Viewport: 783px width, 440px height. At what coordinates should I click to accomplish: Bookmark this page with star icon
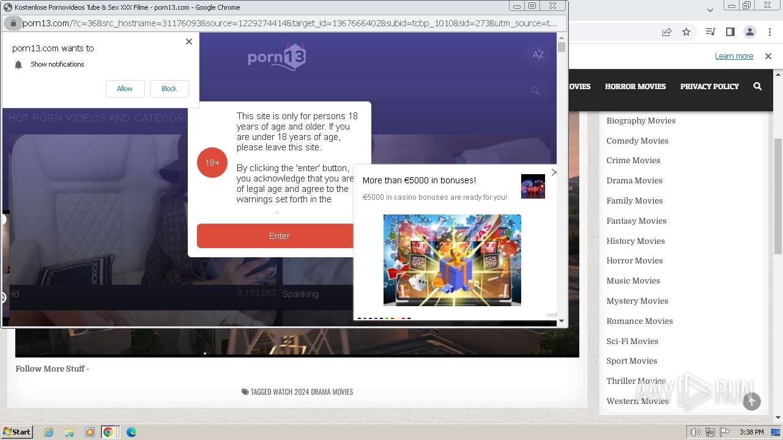(686, 32)
